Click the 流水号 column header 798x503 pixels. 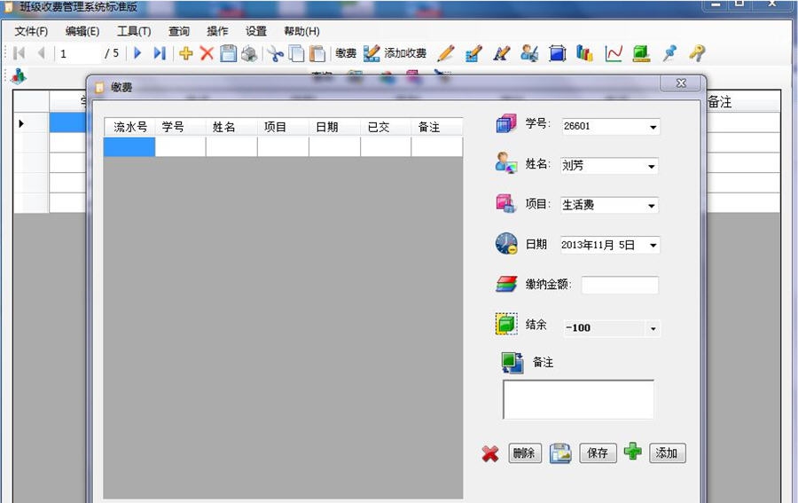129,127
